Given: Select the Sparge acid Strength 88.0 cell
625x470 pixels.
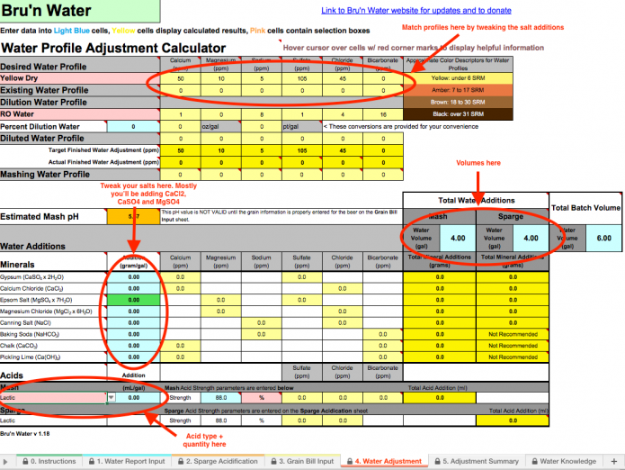Looking at the screenshot, I should [x=221, y=420].
